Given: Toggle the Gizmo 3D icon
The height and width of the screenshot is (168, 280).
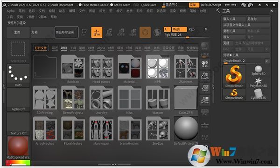Looking at the screenshot, I should pos(145,33).
